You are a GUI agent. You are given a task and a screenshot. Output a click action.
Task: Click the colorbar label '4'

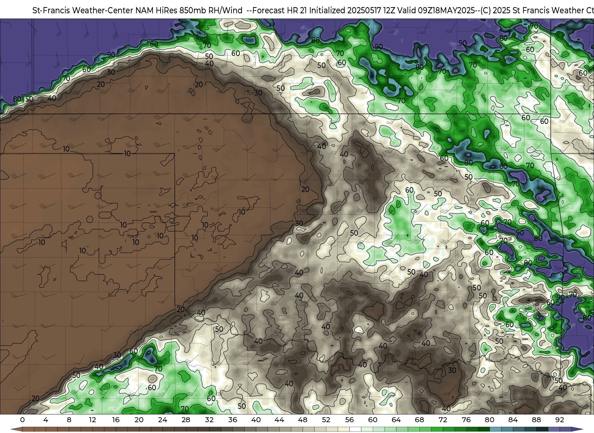pos(46,420)
